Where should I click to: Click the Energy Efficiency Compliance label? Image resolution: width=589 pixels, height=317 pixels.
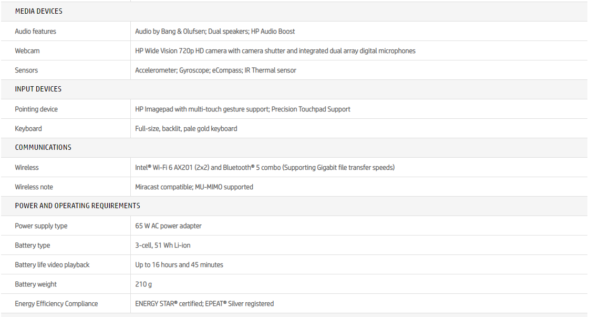(x=56, y=304)
